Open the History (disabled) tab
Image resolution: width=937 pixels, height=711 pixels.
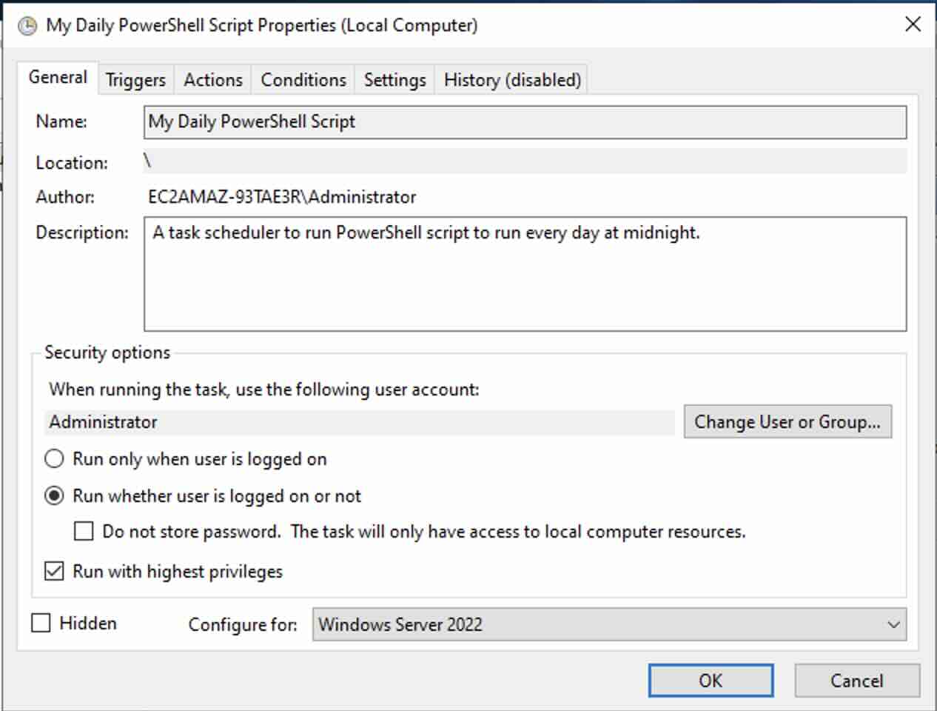[x=511, y=79]
